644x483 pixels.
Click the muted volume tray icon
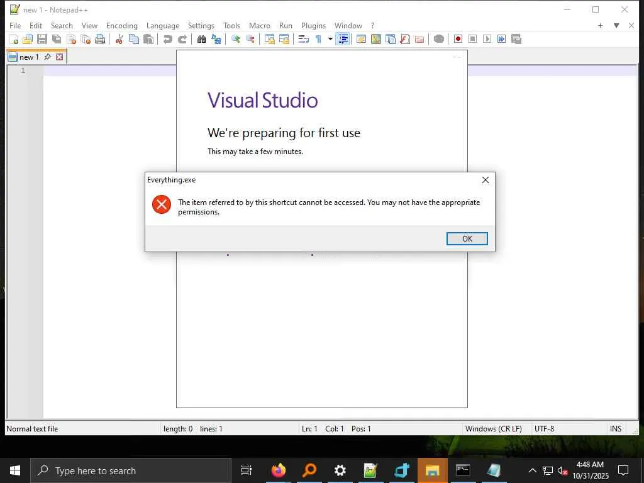(562, 470)
